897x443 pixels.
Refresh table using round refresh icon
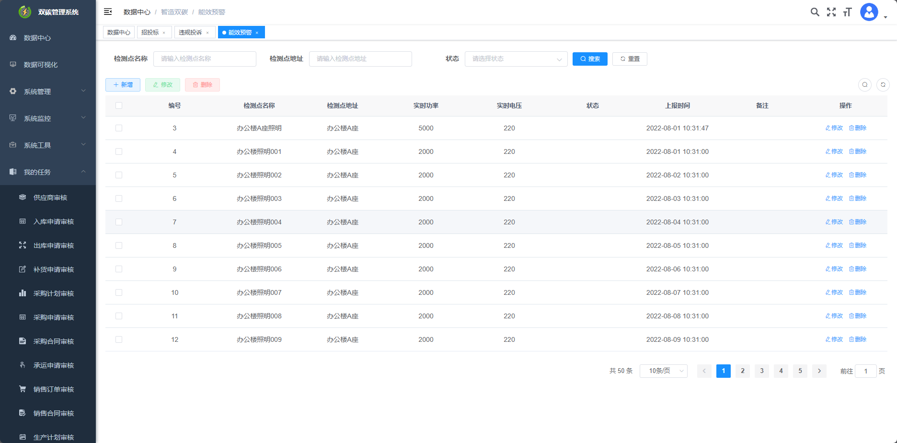883,85
